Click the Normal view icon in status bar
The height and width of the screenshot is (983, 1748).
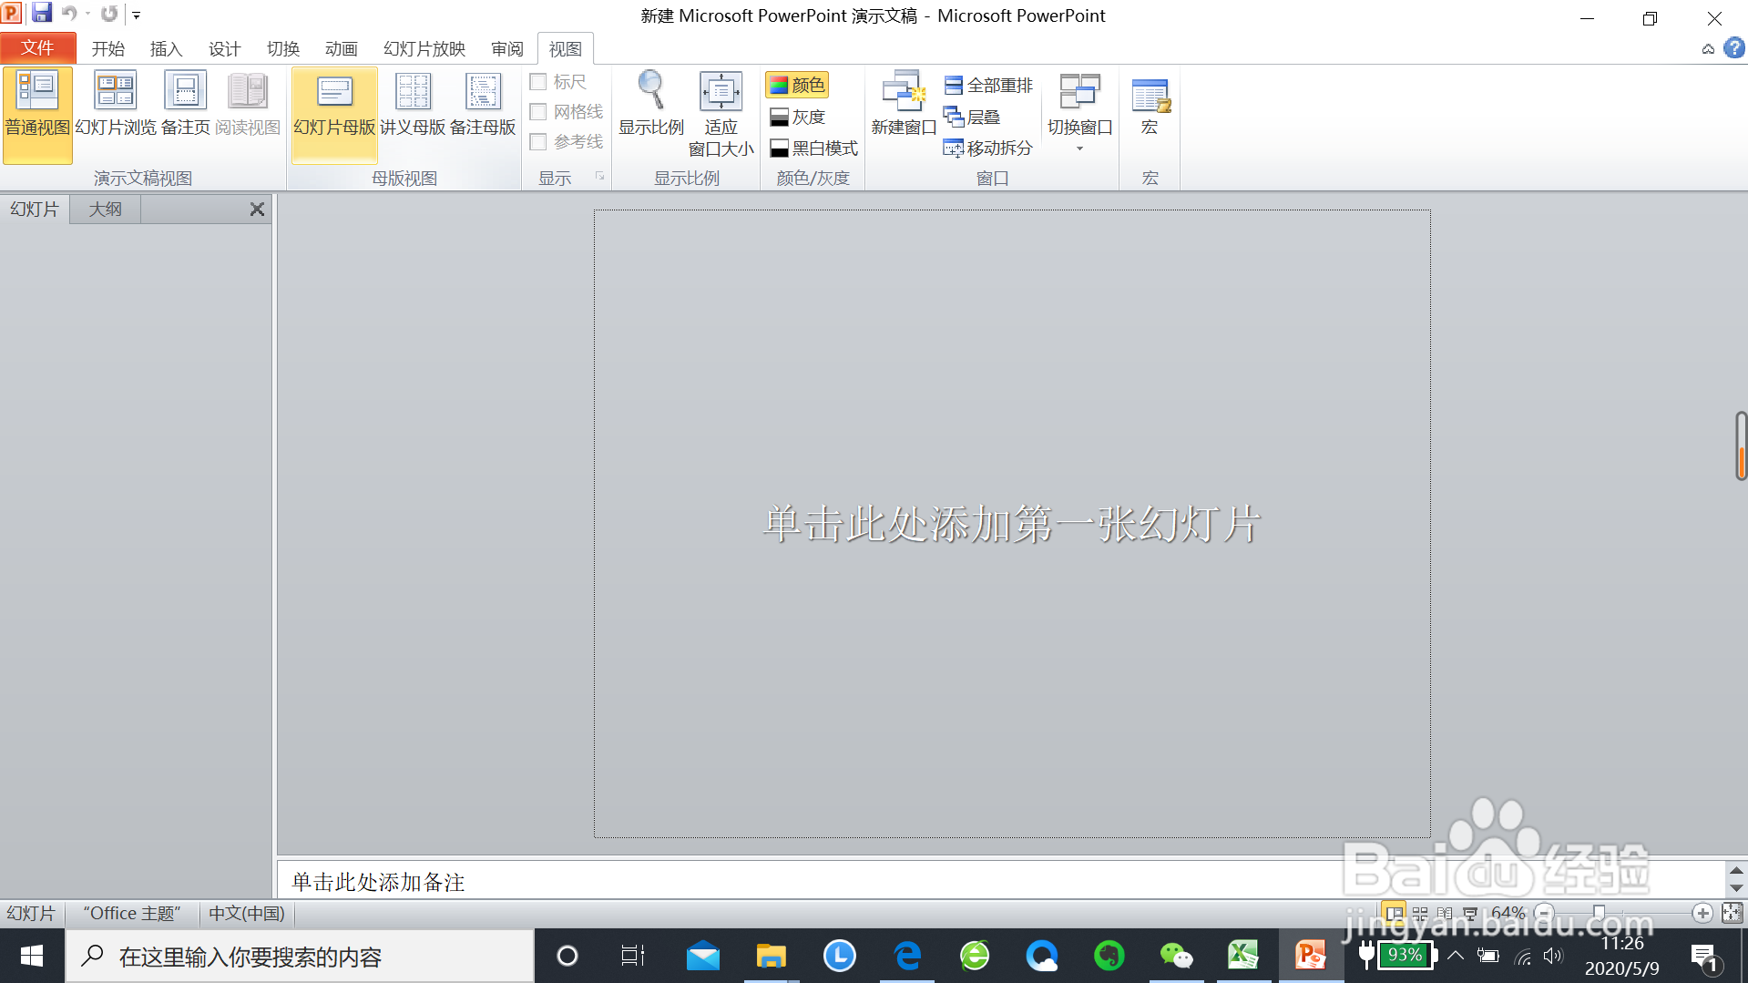point(1394,913)
